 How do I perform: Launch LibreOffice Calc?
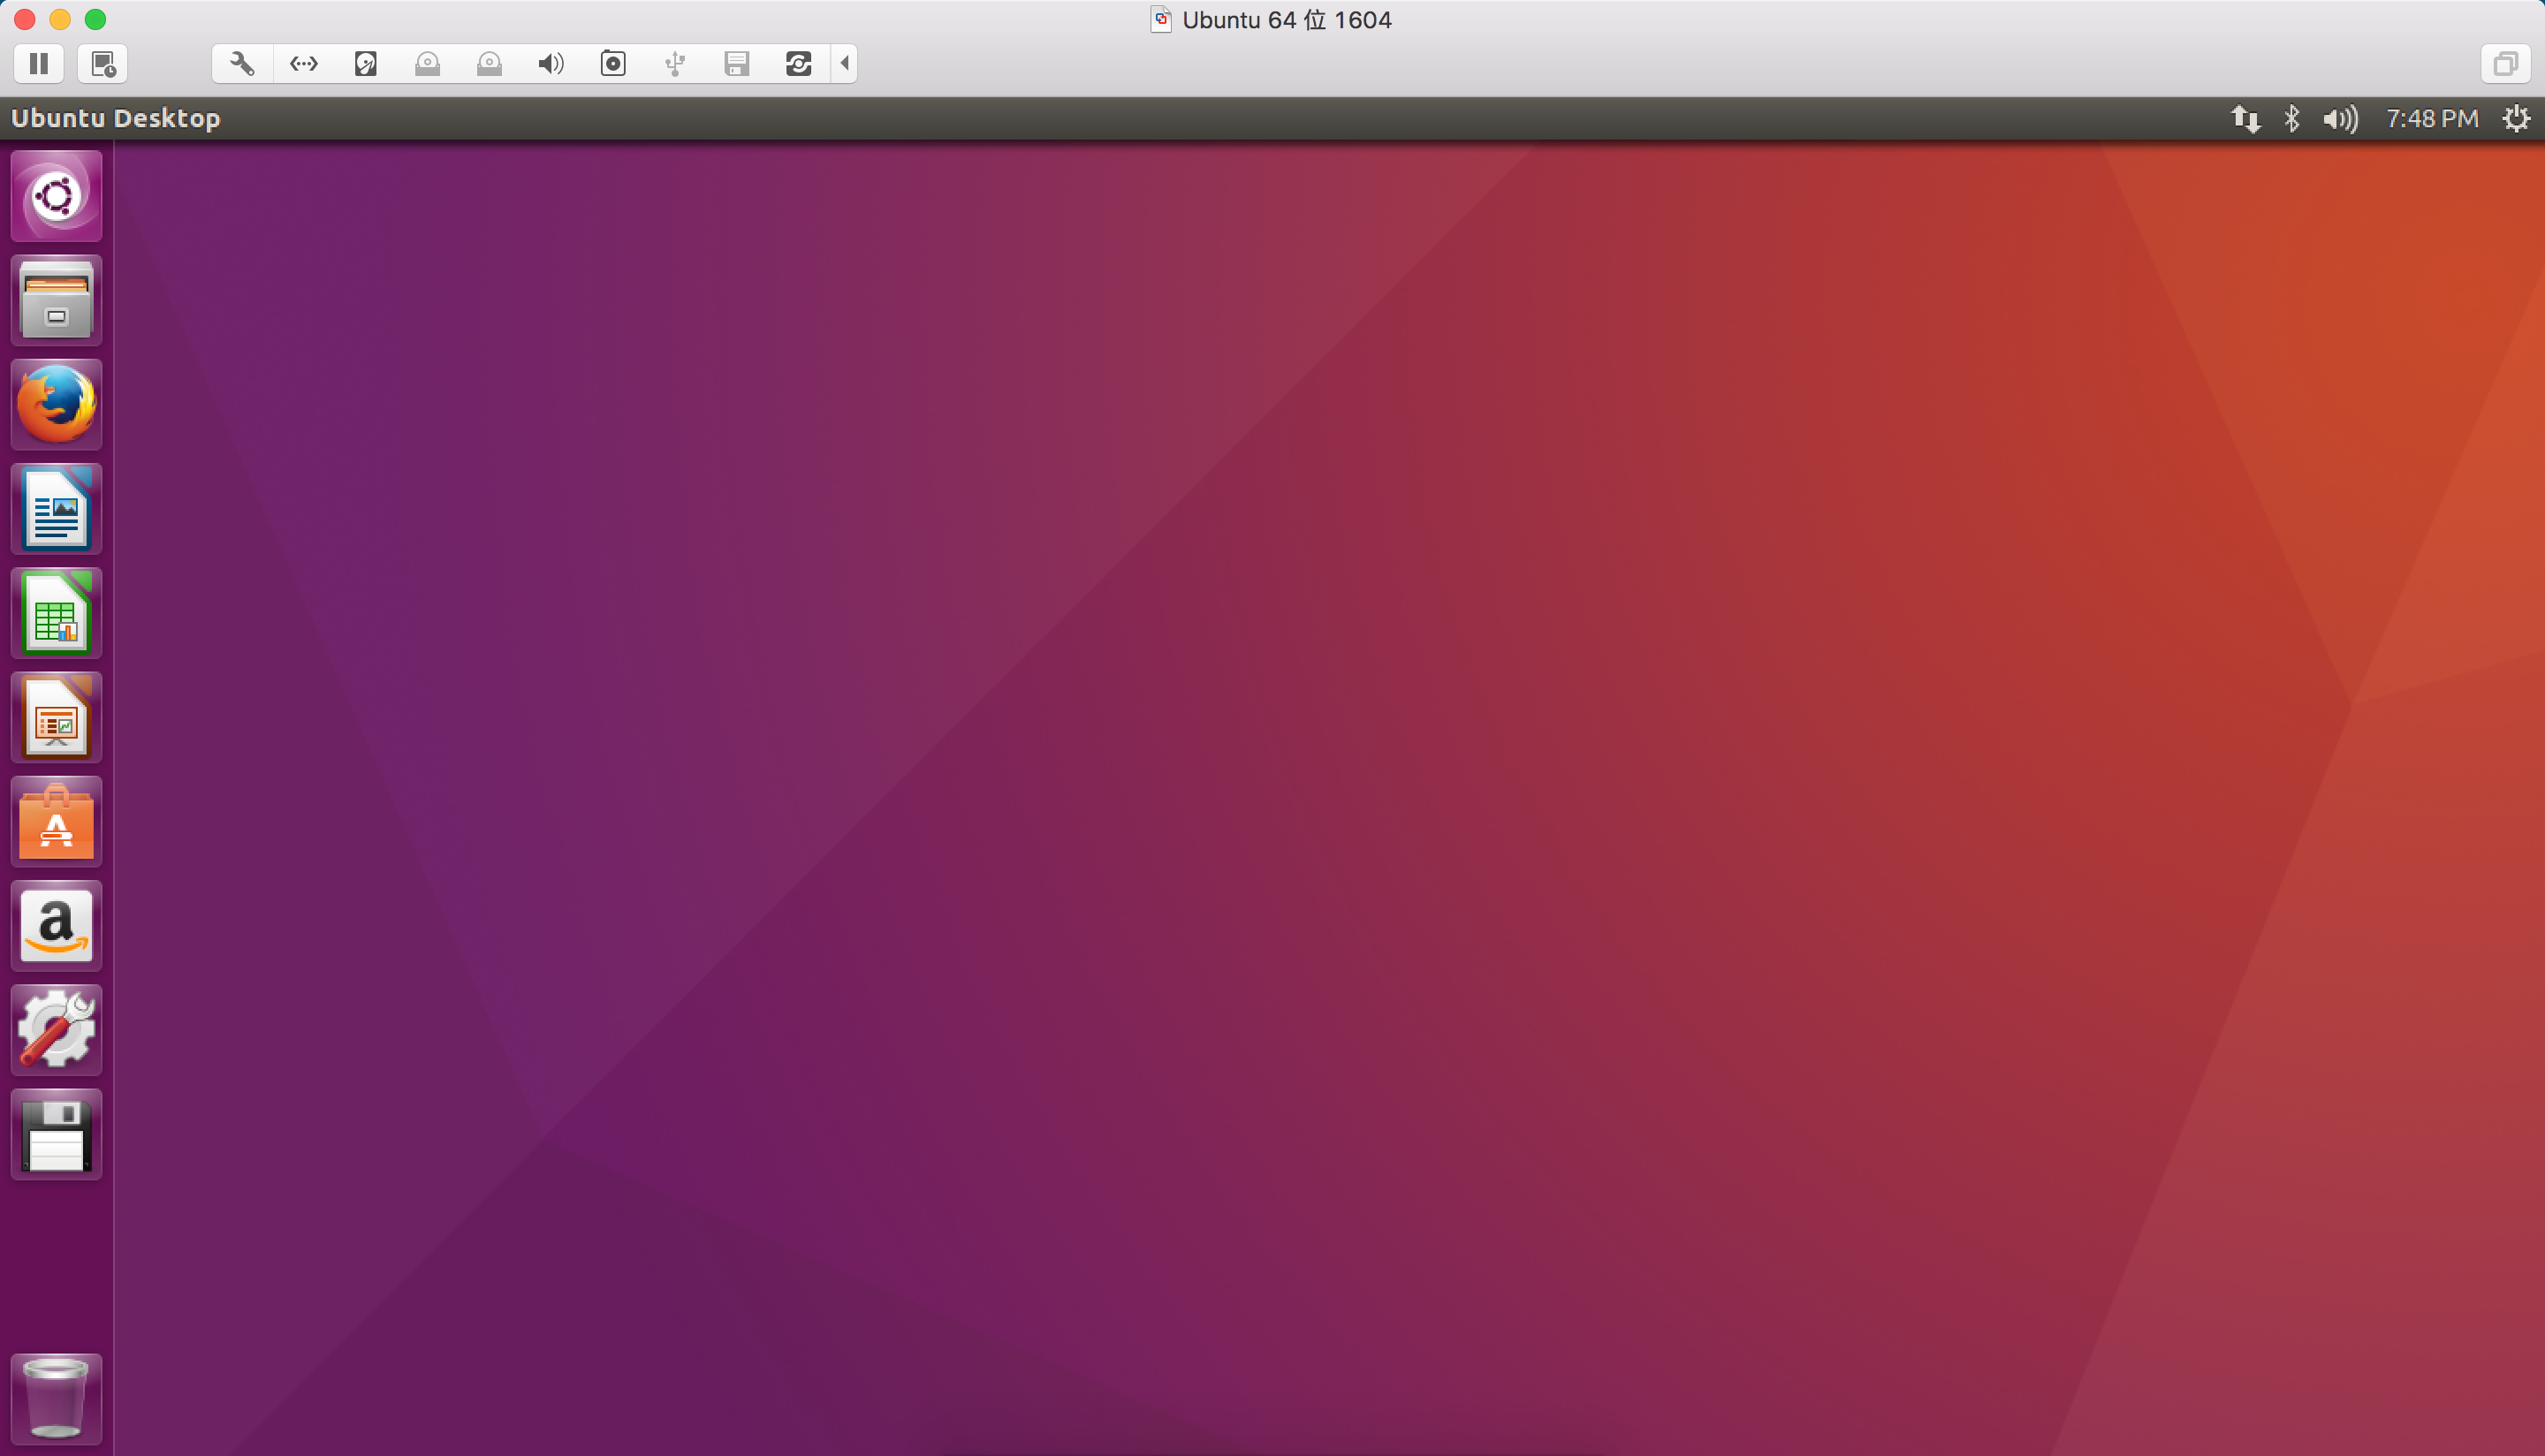56,613
